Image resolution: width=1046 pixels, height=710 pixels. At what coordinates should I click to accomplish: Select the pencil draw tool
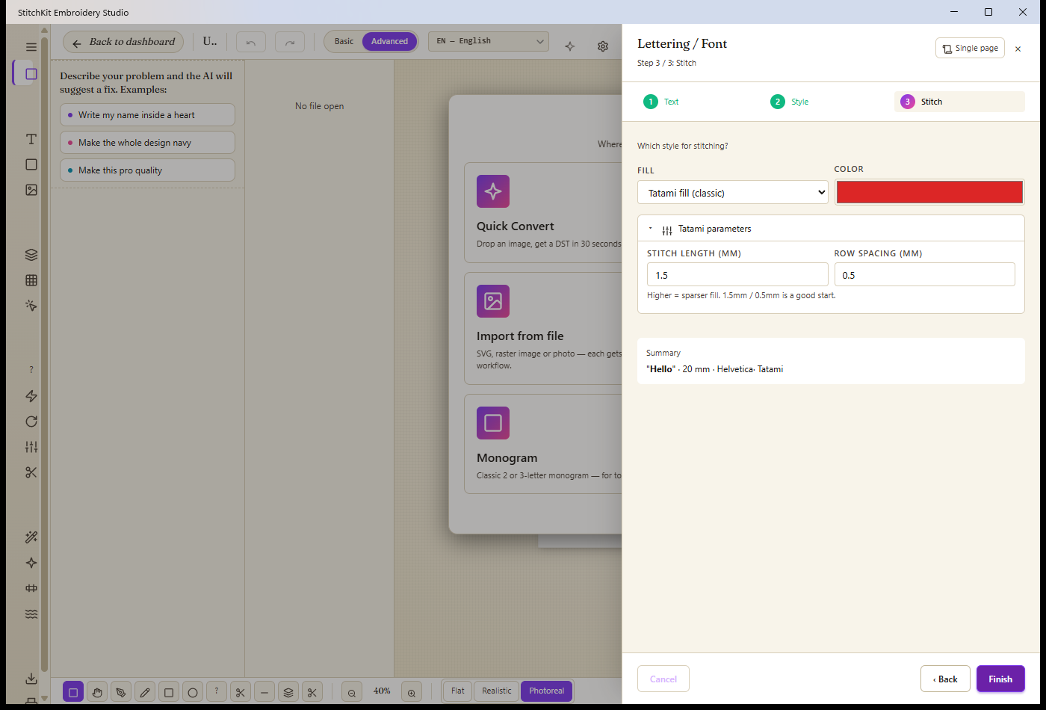point(145,692)
